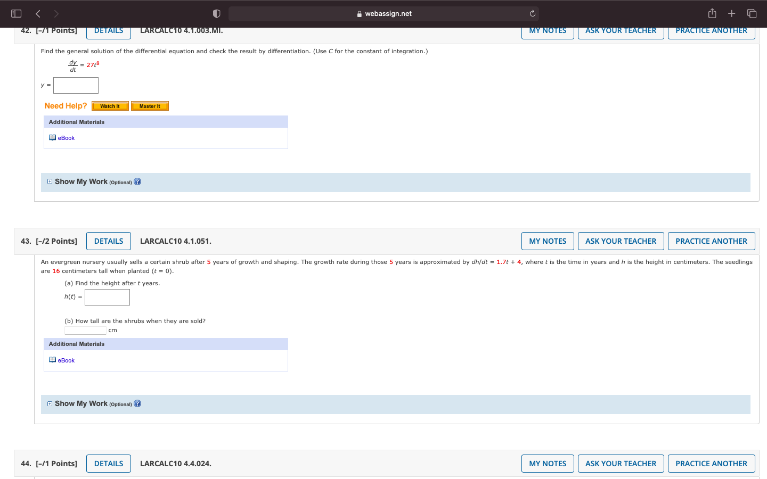Viewport: 767px width, 479px height.
Task: Open the sidebar panel in Safari
Action: pyautogui.click(x=16, y=13)
